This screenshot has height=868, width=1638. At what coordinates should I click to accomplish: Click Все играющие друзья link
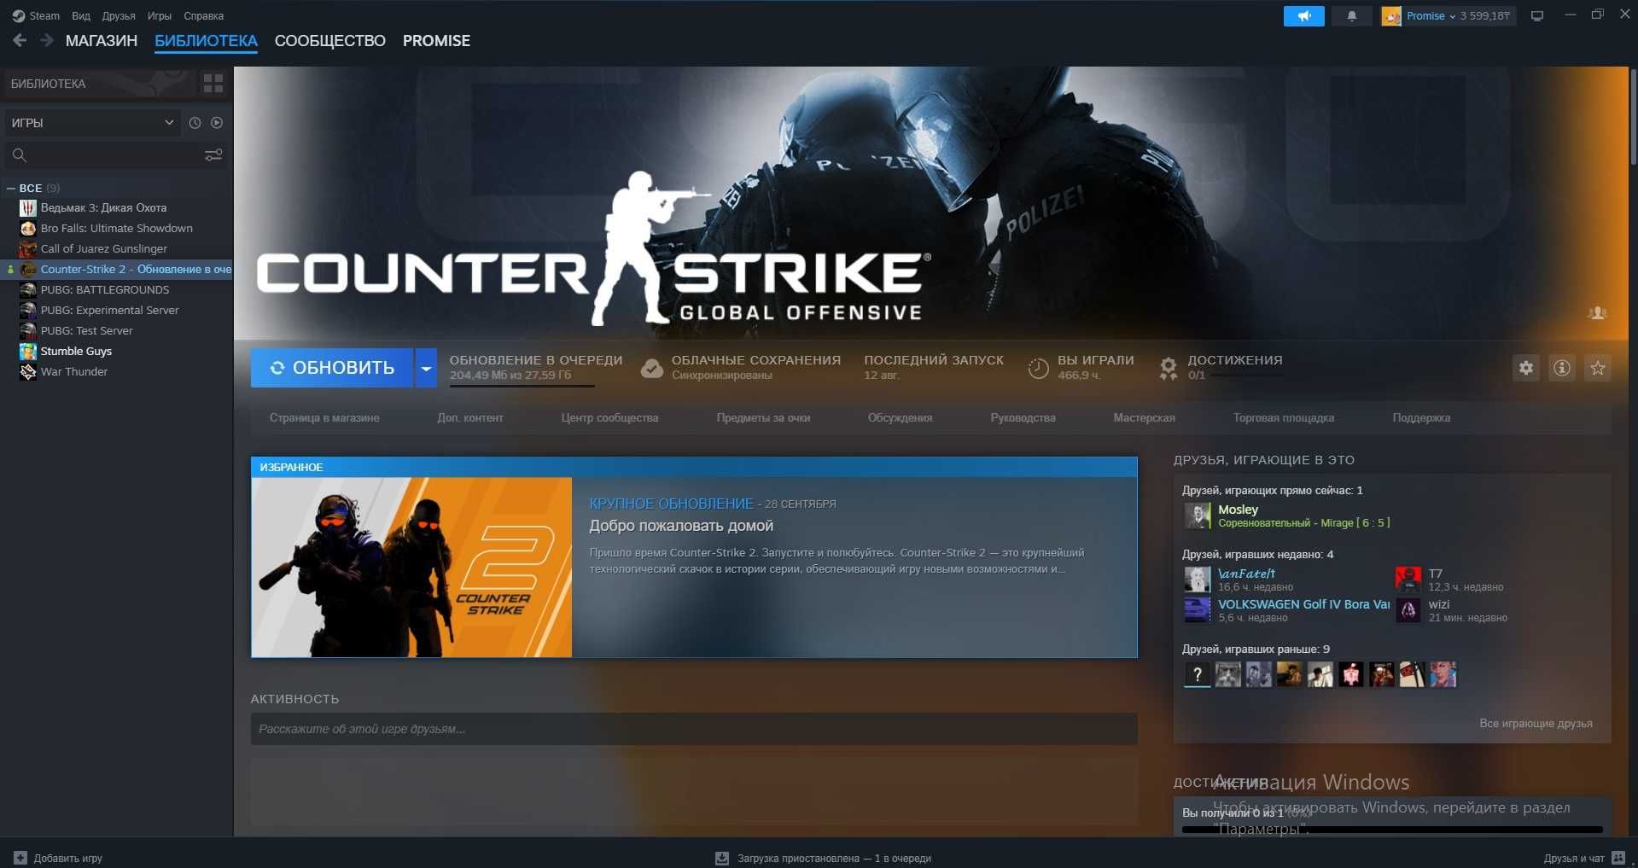click(1536, 723)
